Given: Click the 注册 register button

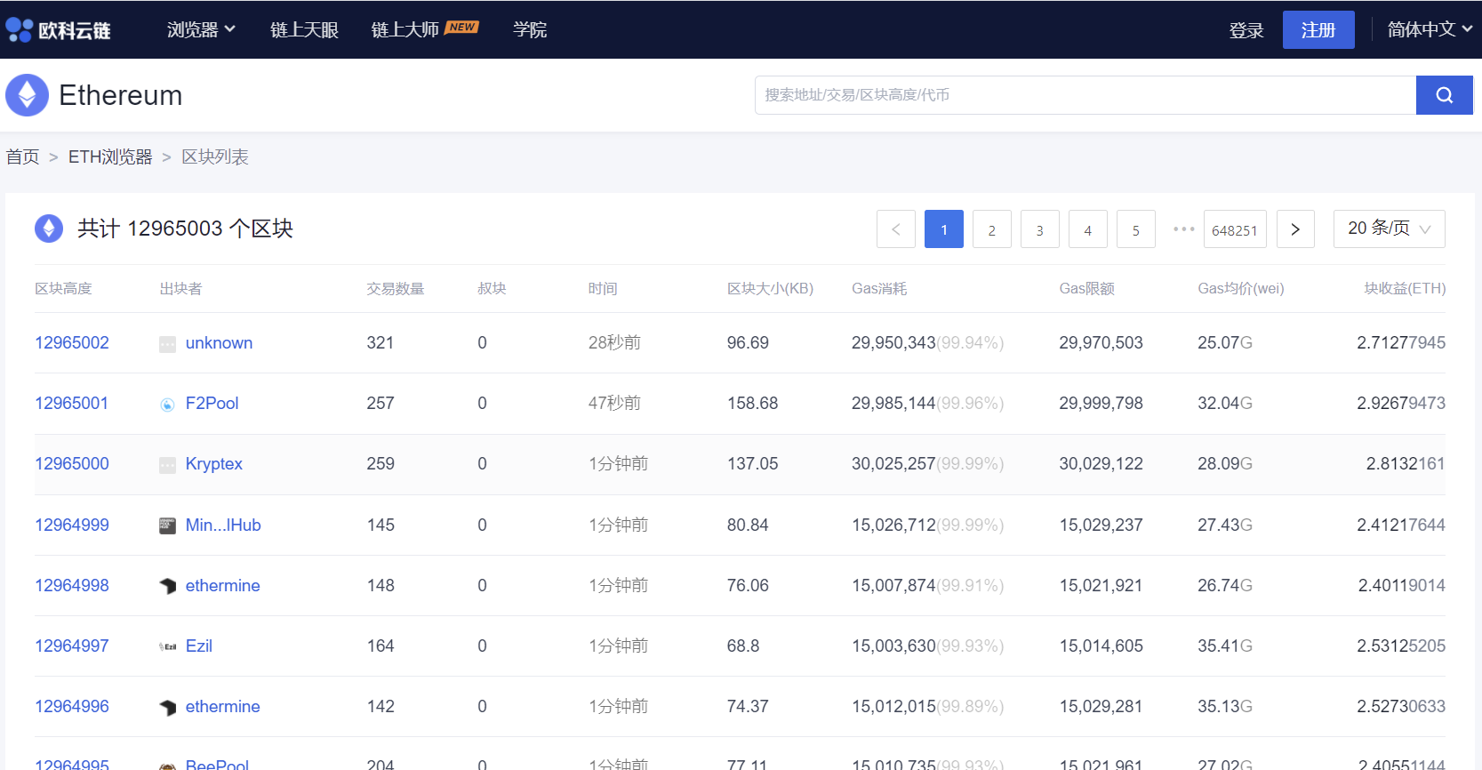Looking at the screenshot, I should [1318, 29].
